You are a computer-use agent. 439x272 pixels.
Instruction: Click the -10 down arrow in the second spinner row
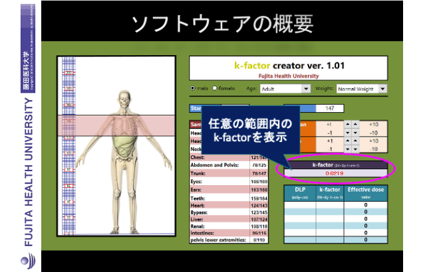[x=356, y=149]
